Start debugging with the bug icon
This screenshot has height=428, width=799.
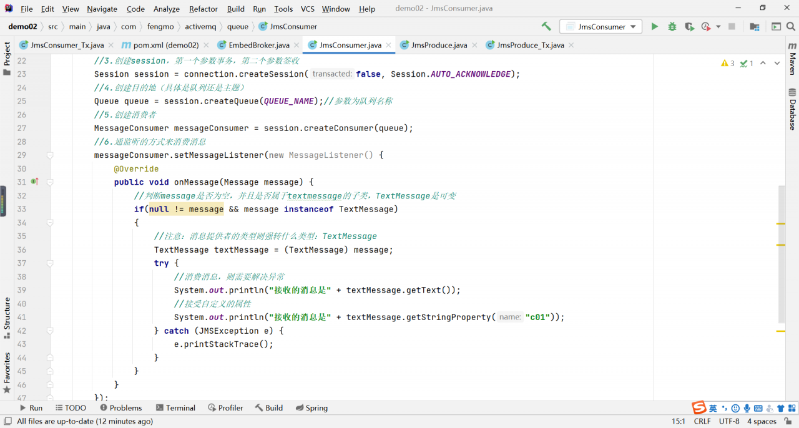[672, 27]
